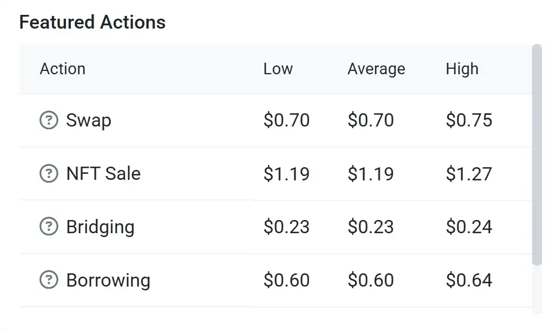The image size is (548, 330).
Task: Select the Borrowing high price $0.64
Action: [469, 280]
